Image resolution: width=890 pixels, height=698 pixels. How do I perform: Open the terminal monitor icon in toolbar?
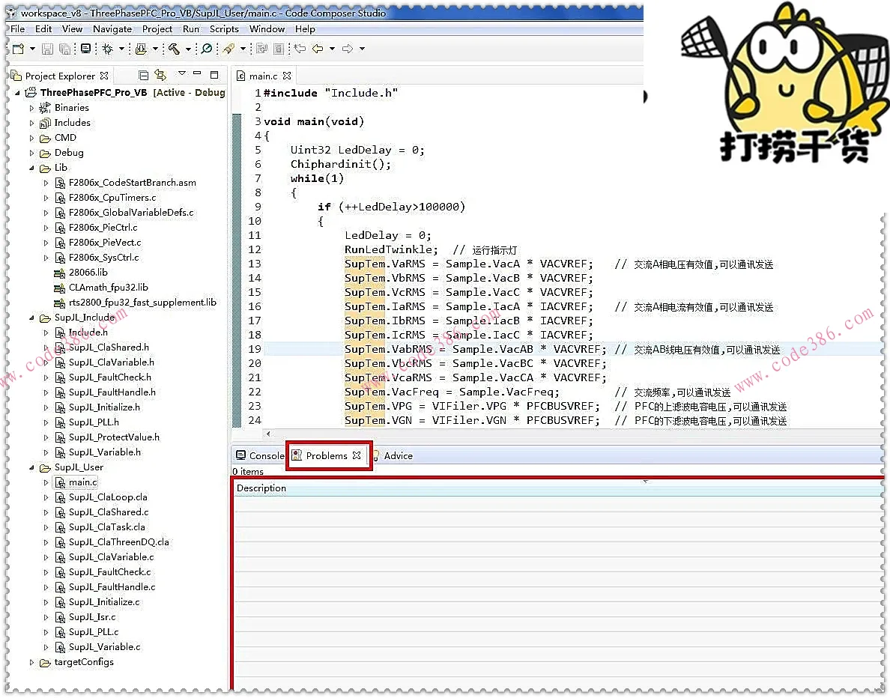(85, 49)
